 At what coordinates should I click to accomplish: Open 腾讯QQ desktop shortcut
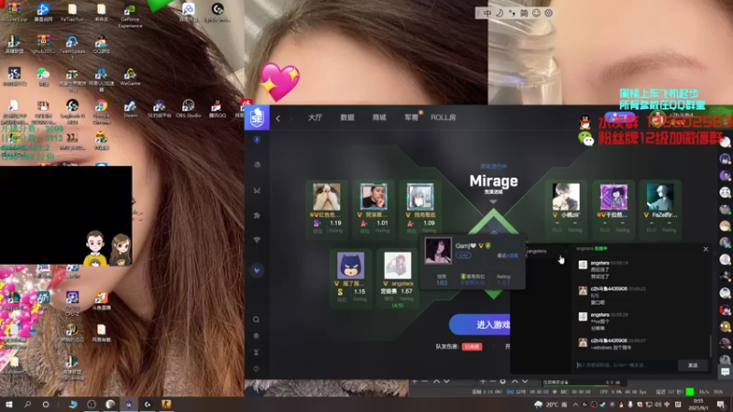(217, 109)
